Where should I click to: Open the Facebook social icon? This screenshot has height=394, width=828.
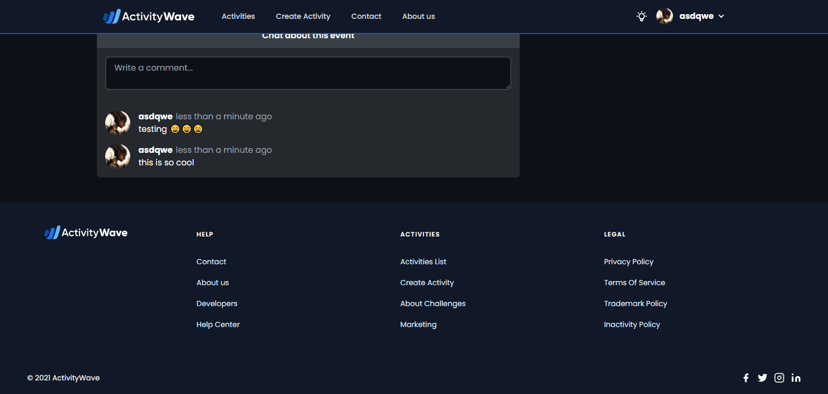(746, 378)
